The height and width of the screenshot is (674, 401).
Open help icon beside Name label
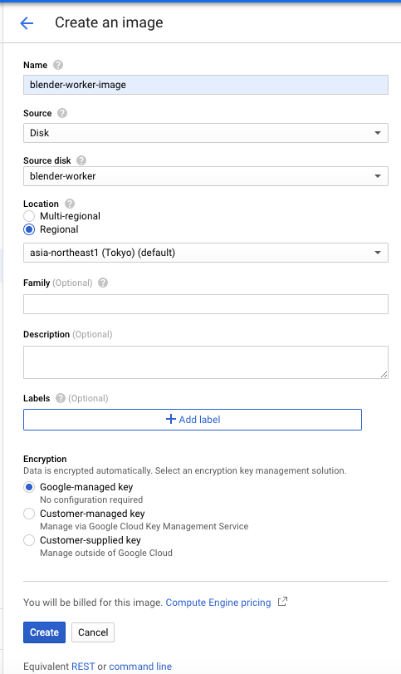(58, 65)
